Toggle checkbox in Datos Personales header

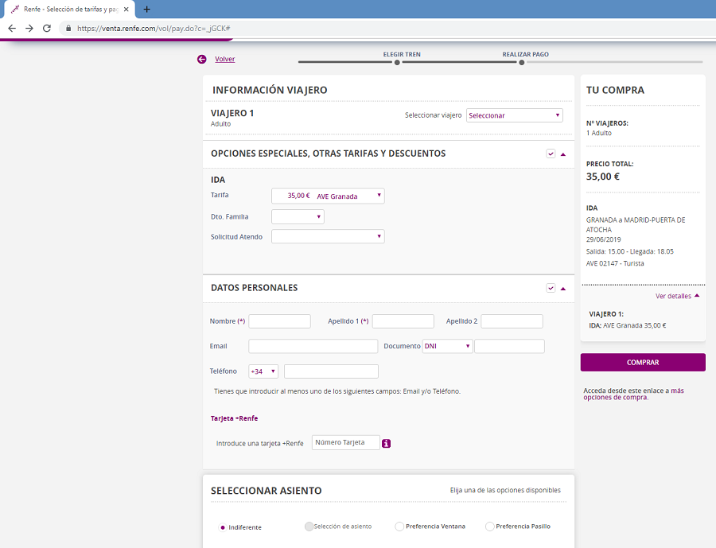tap(551, 289)
